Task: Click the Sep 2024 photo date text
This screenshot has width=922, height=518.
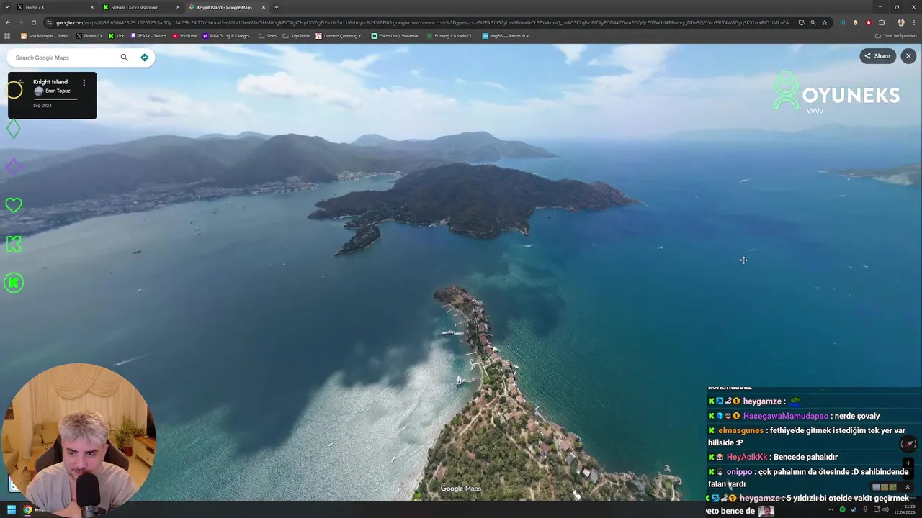Action: [42, 106]
